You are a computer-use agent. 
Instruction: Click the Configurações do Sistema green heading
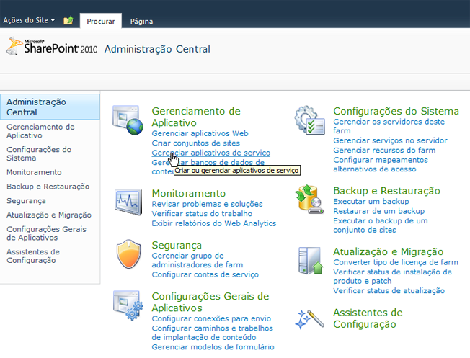[x=396, y=111]
